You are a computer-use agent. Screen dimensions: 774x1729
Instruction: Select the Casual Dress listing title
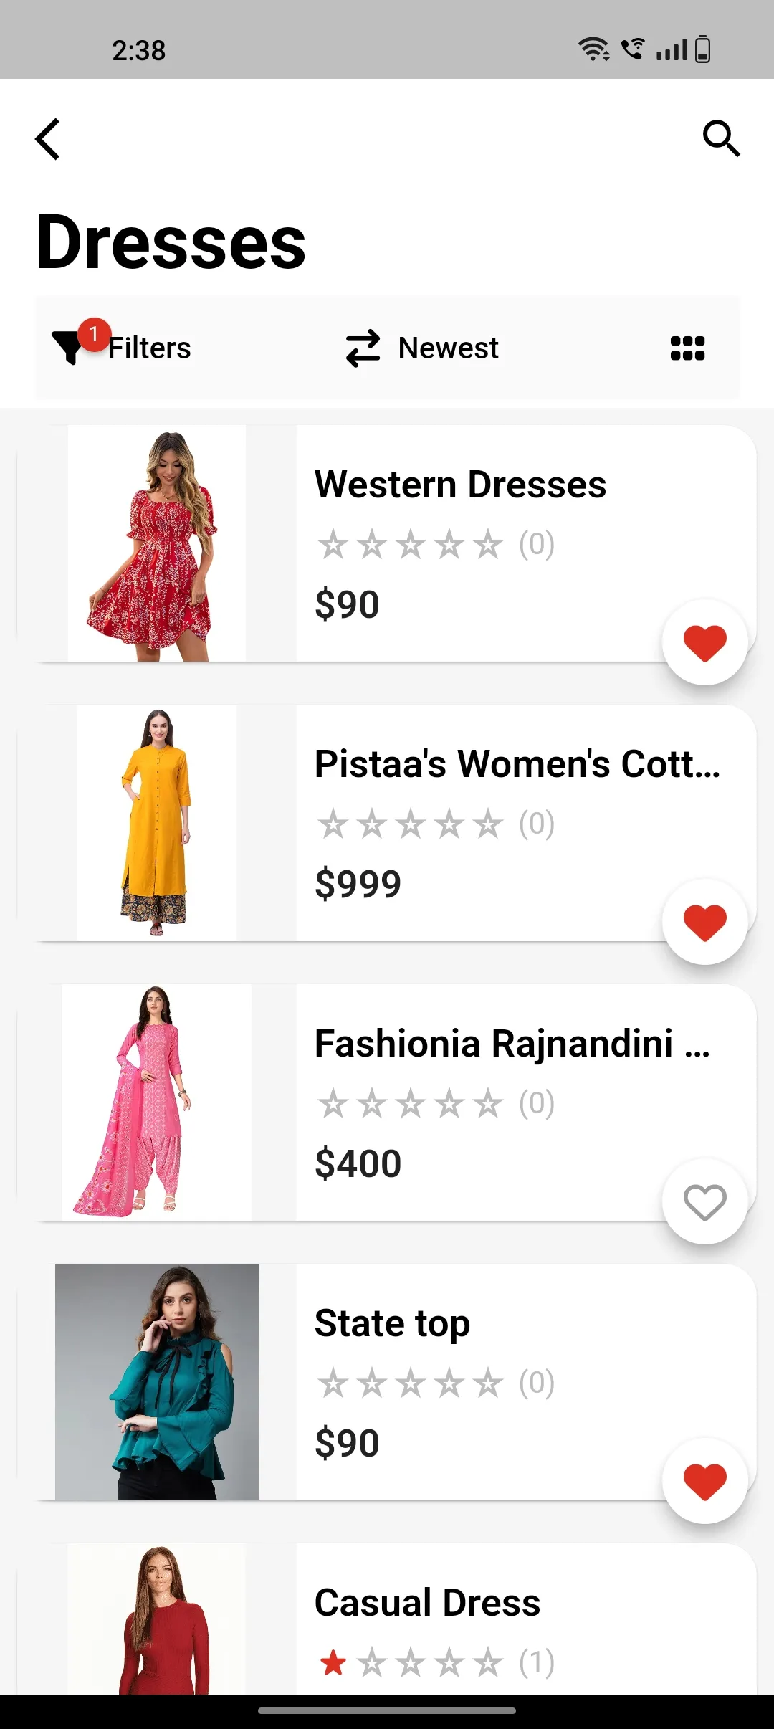tap(428, 1603)
